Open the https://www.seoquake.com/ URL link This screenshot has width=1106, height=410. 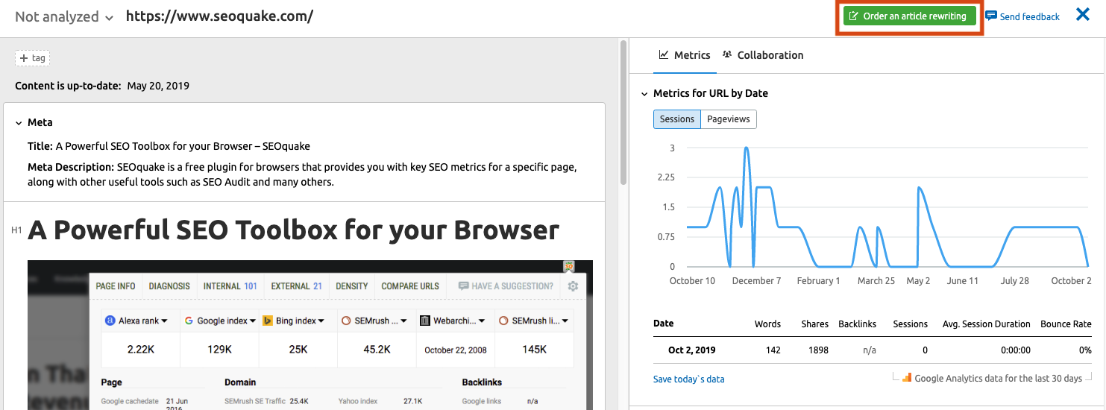(219, 16)
